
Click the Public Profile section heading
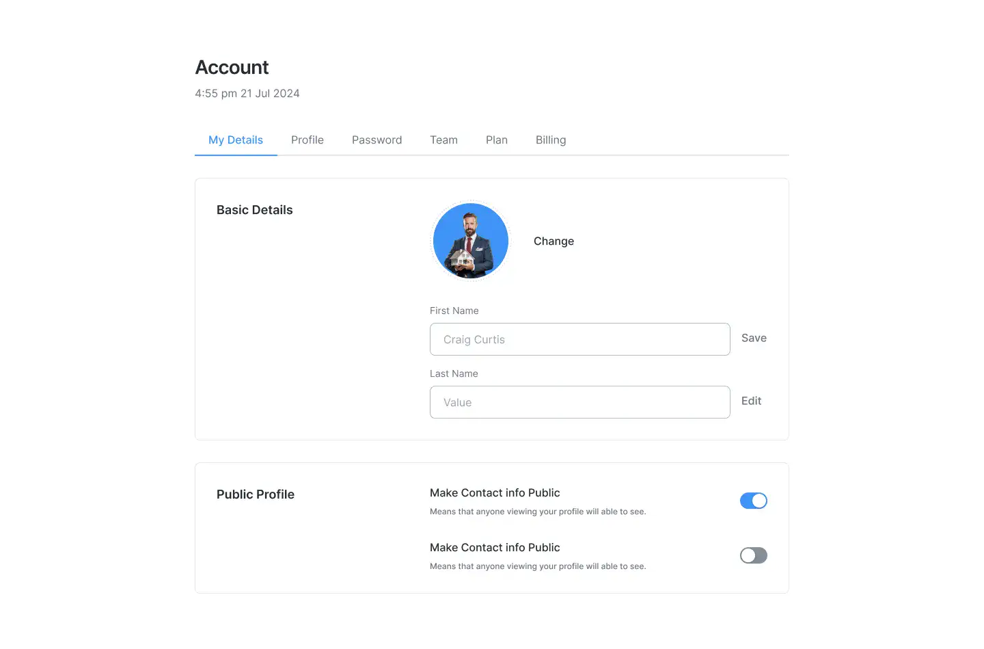[256, 494]
